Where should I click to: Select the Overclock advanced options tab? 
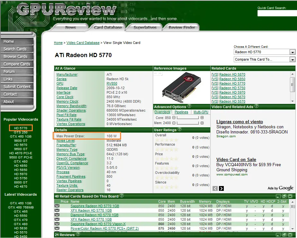pos(162,112)
